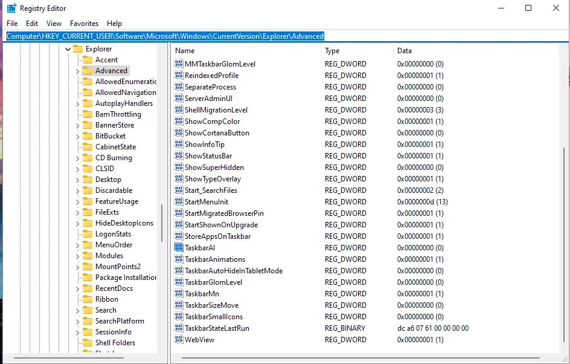The image size is (570, 364).
Task: Click the WebView value icon
Action: [179, 340]
